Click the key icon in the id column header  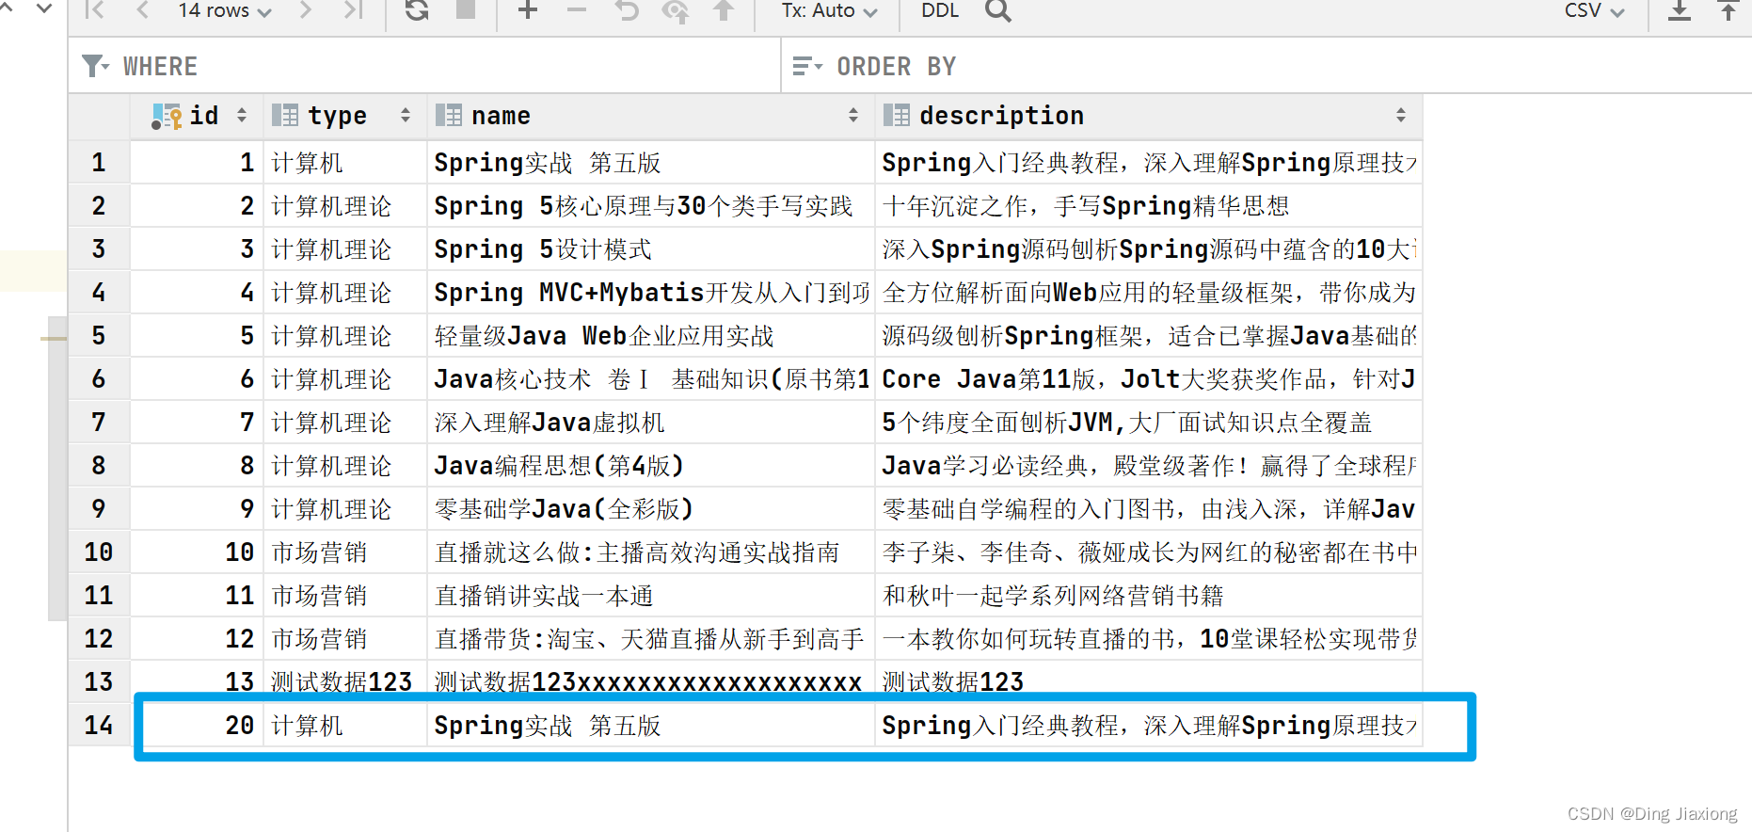click(167, 116)
